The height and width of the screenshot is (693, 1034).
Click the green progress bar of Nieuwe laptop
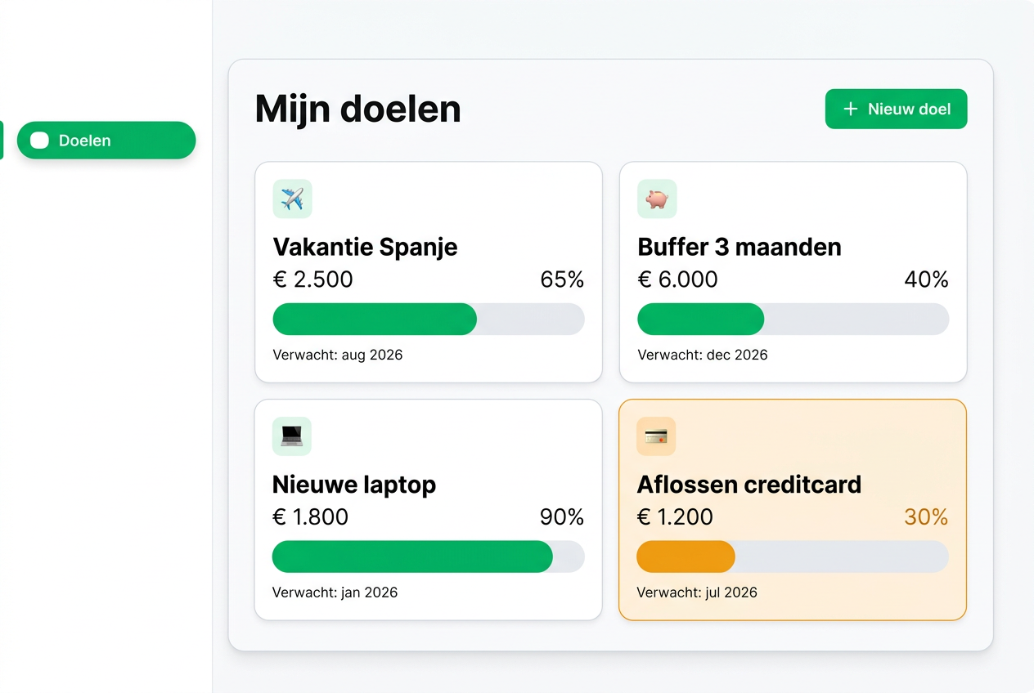(x=412, y=557)
